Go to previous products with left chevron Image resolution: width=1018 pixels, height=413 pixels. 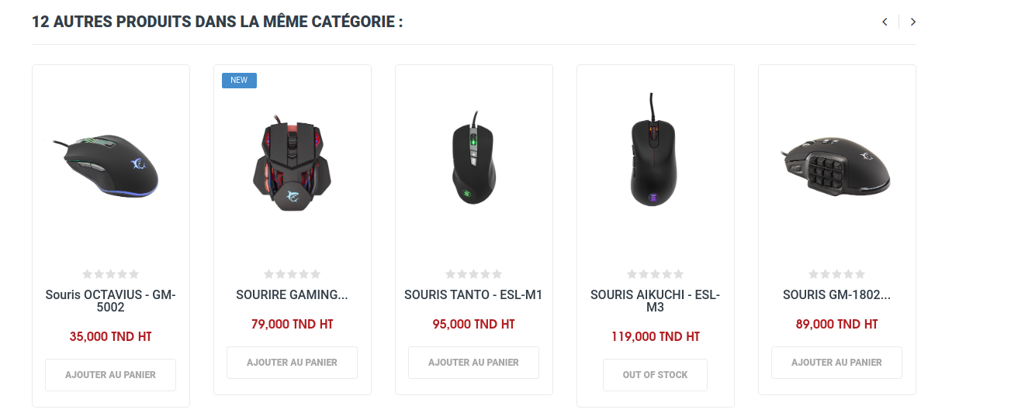pos(885,22)
